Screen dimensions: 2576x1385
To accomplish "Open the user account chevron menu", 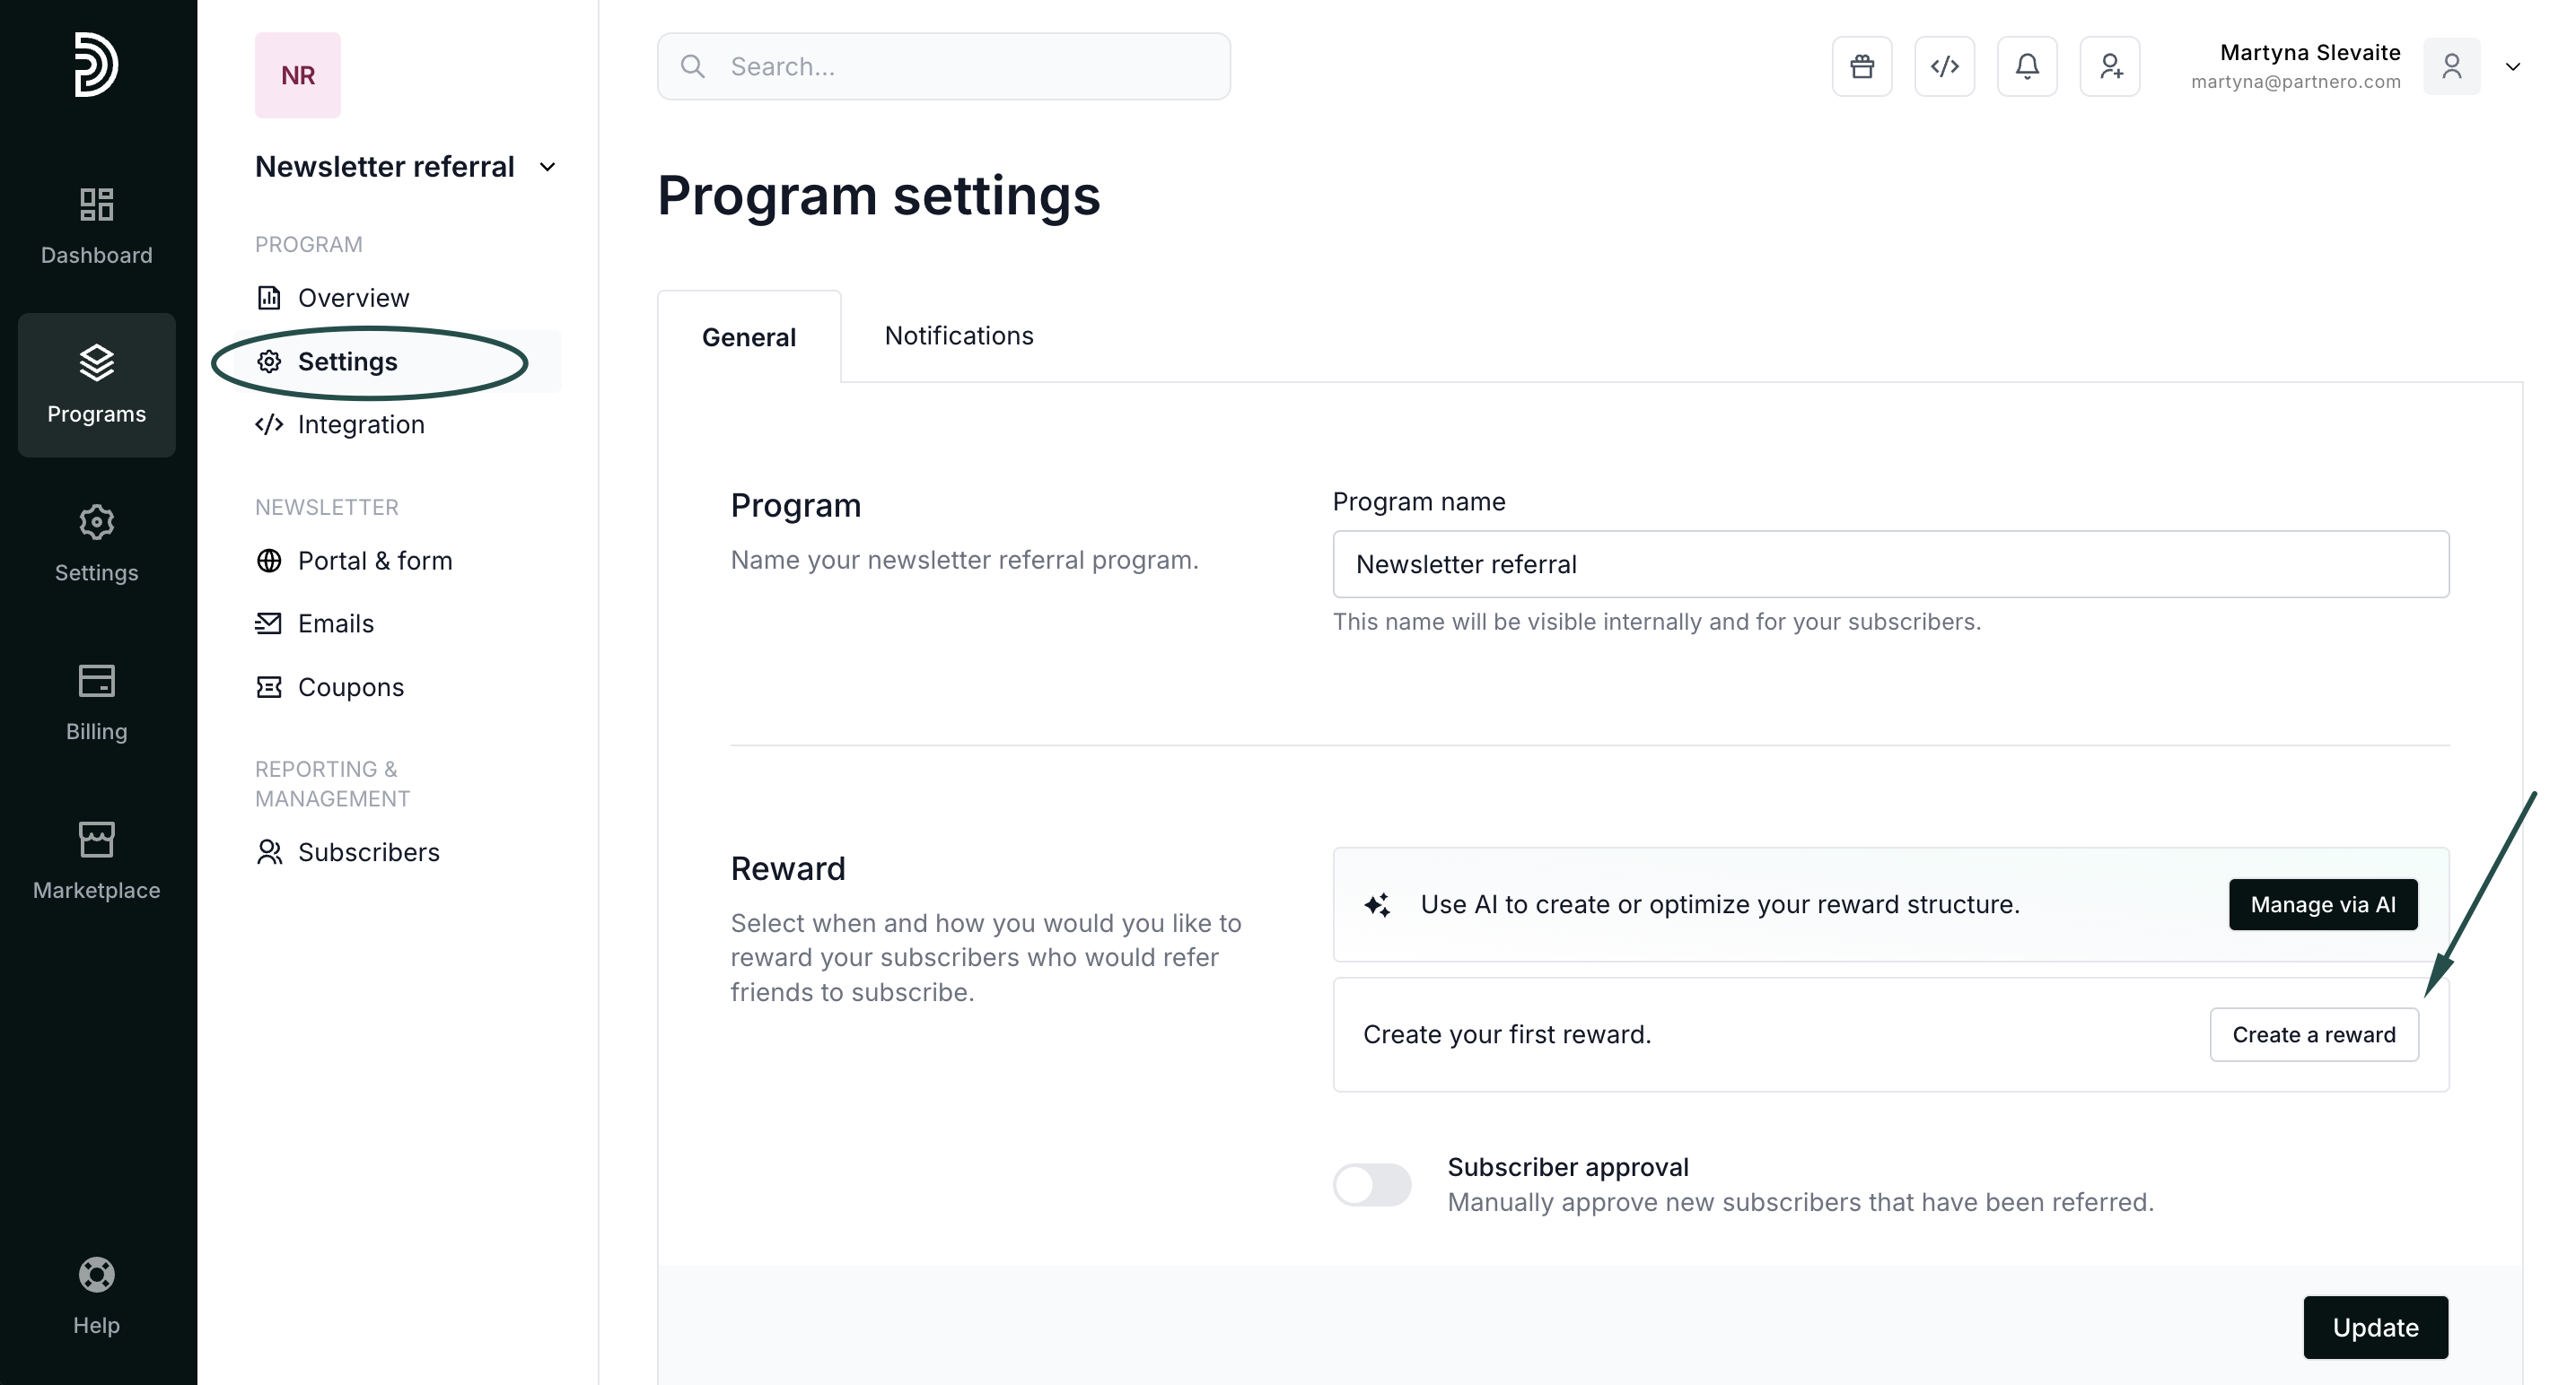I will tap(2512, 67).
